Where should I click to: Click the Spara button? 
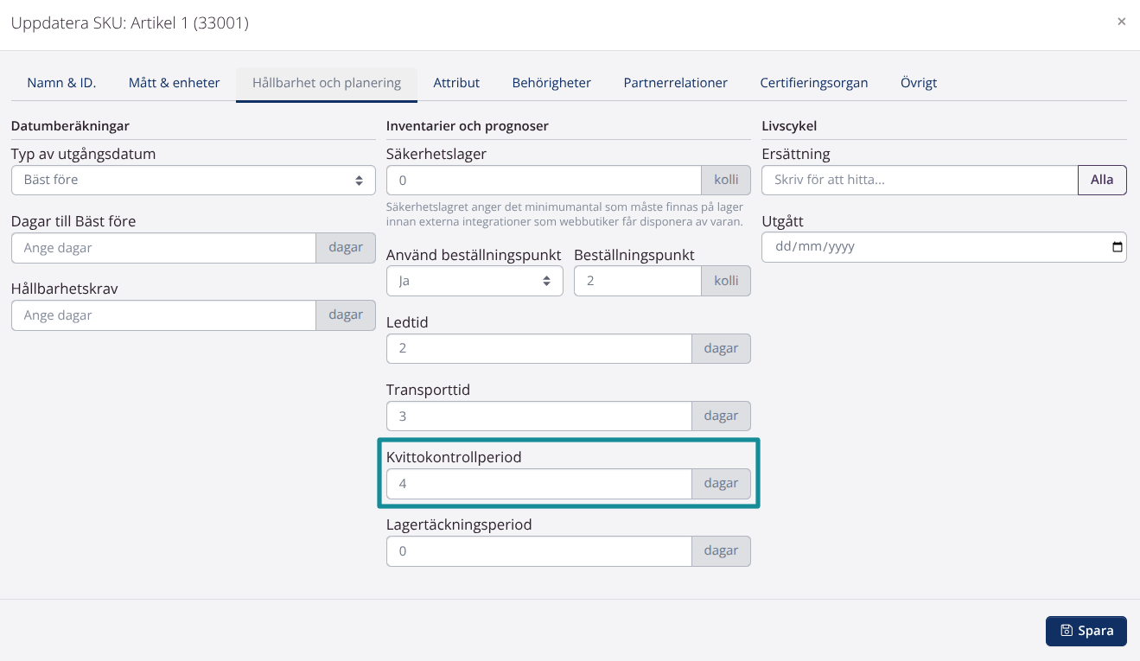click(1086, 631)
